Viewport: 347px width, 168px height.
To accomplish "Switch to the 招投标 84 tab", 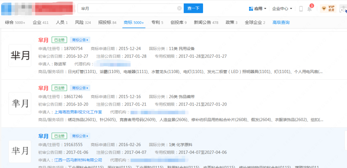I will click(x=107, y=23).
